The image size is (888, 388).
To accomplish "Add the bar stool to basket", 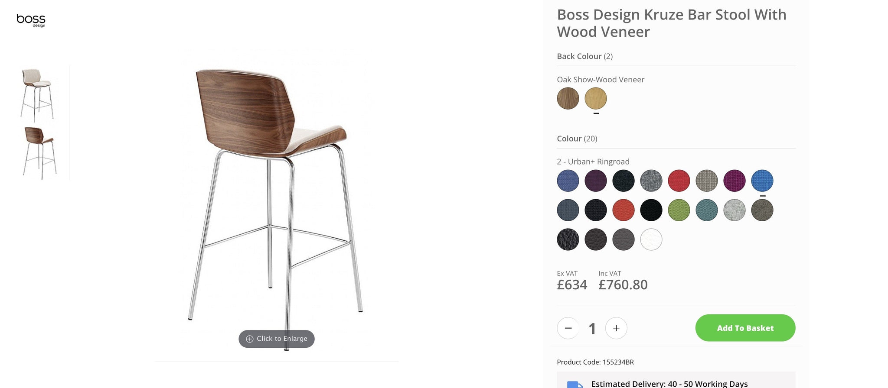I will coord(745,328).
